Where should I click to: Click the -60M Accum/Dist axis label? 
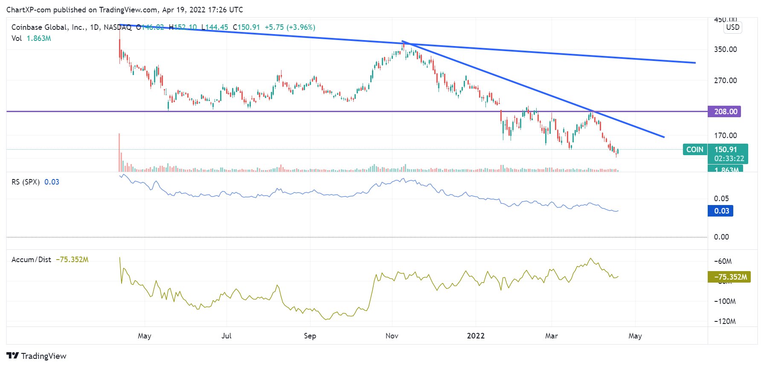(723, 261)
